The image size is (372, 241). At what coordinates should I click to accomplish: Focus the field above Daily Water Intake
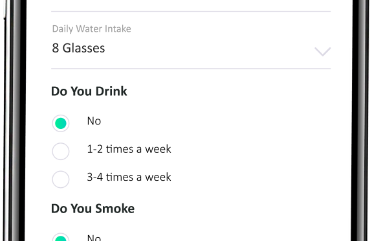pyautogui.click(x=191, y=5)
